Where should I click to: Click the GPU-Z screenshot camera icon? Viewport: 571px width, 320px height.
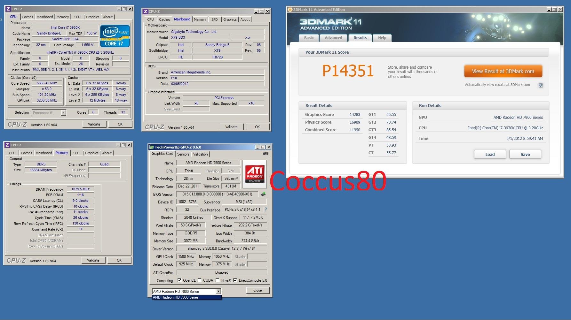[x=266, y=154]
